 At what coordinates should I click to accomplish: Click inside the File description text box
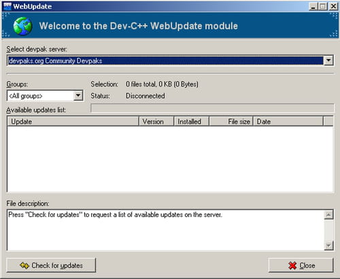tap(165, 230)
